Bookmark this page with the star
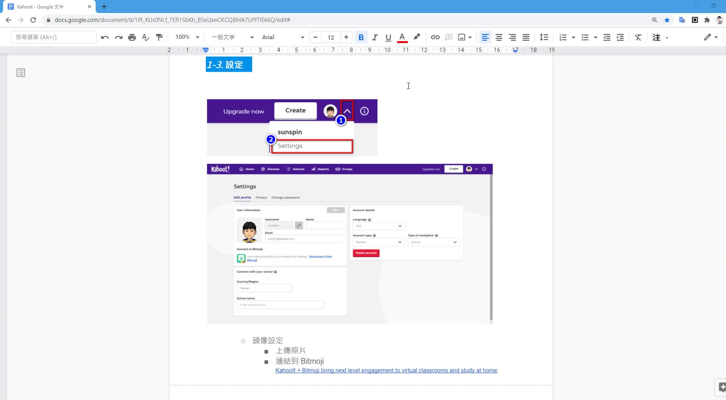The image size is (726, 400). point(667,20)
